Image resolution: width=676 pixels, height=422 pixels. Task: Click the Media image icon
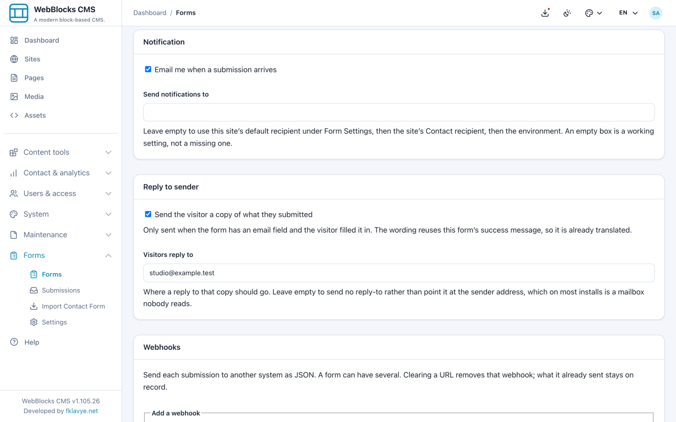click(14, 97)
